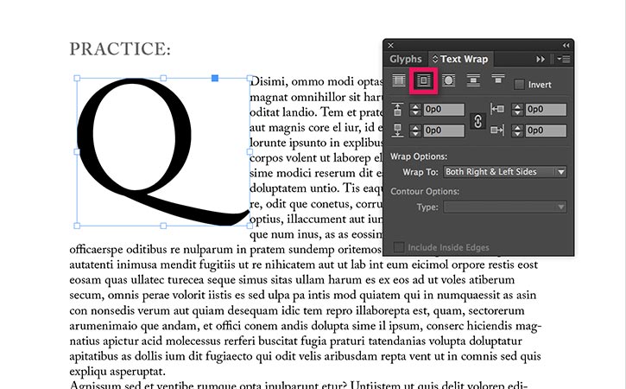Select Wrap Around Object Shape icon

pyautogui.click(x=449, y=81)
